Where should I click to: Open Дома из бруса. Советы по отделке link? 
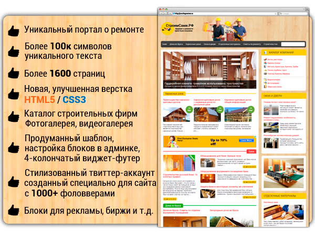[x=182, y=212]
